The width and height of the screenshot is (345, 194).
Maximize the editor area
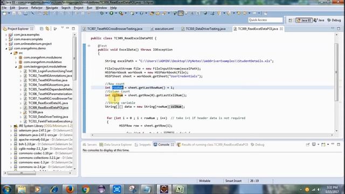click(339, 29)
